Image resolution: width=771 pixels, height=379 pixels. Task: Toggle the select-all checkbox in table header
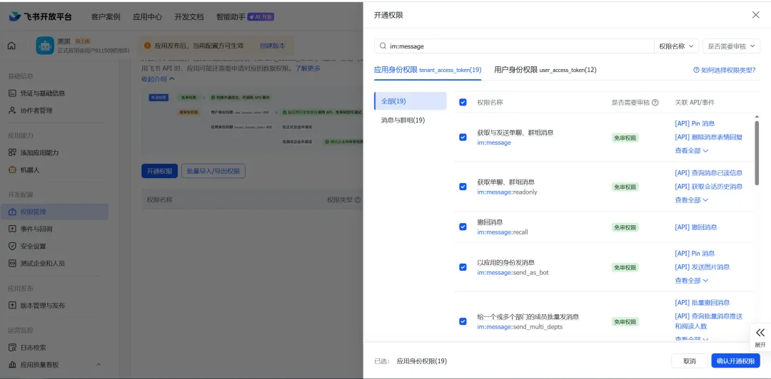tap(463, 102)
